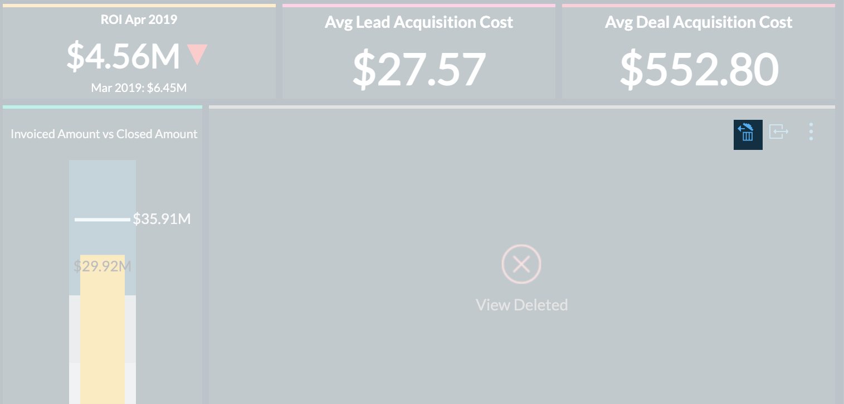Click the yellow bar in bullet chart
The image size is (844, 404).
103,334
